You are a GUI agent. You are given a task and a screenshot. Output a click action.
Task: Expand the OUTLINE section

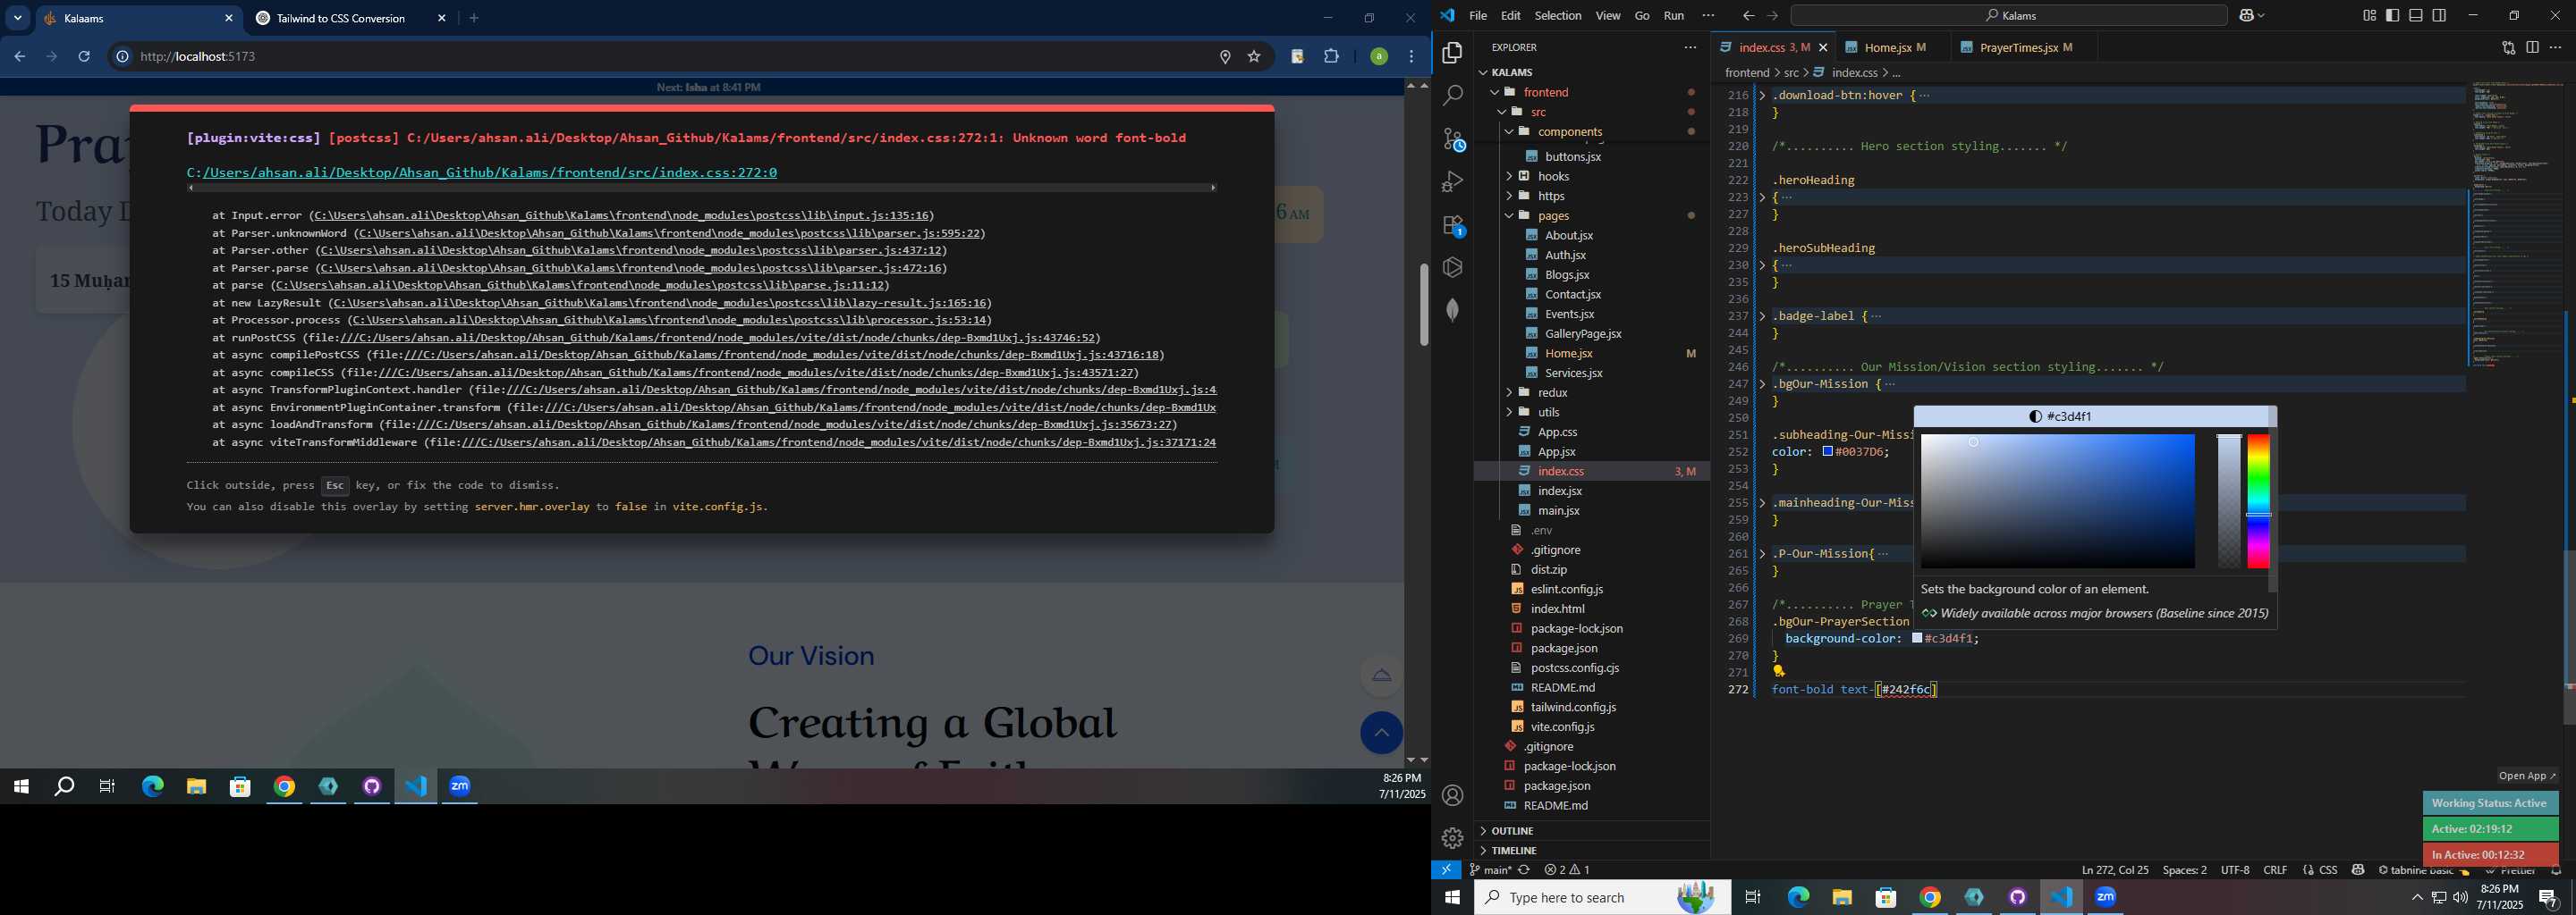click(x=1512, y=831)
